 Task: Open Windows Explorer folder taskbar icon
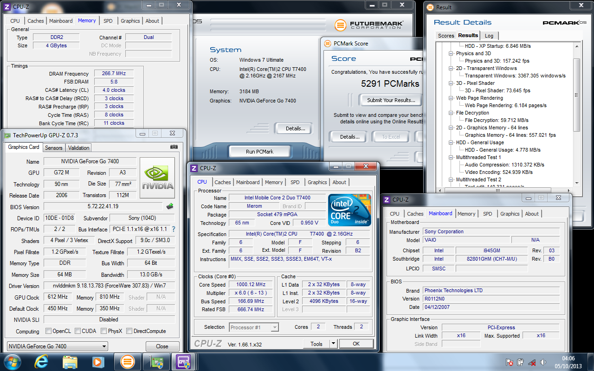pyautogui.click(x=70, y=362)
